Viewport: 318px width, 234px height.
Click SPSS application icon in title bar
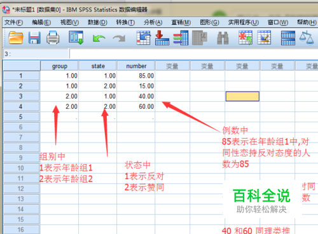6,10
